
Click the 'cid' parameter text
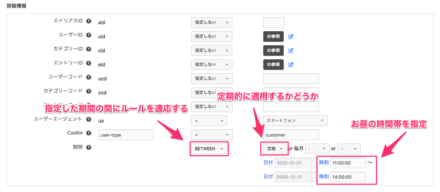(x=101, y=50)
